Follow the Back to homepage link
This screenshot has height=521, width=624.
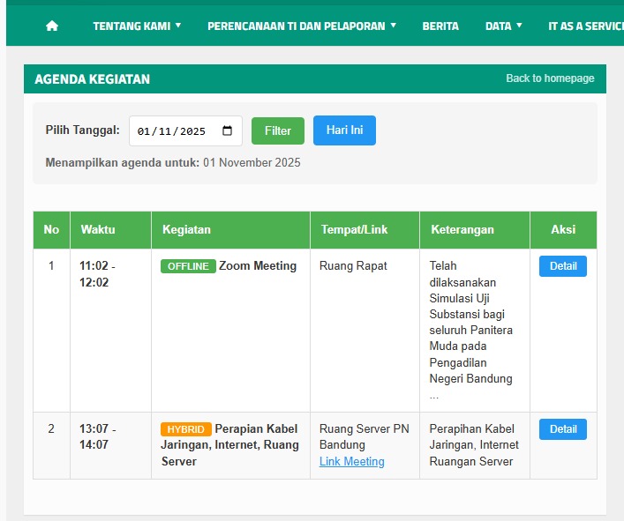pos(550,78)
